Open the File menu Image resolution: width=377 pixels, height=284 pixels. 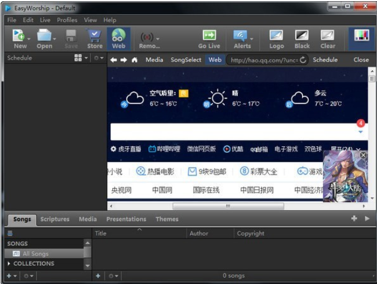point(12,20)
